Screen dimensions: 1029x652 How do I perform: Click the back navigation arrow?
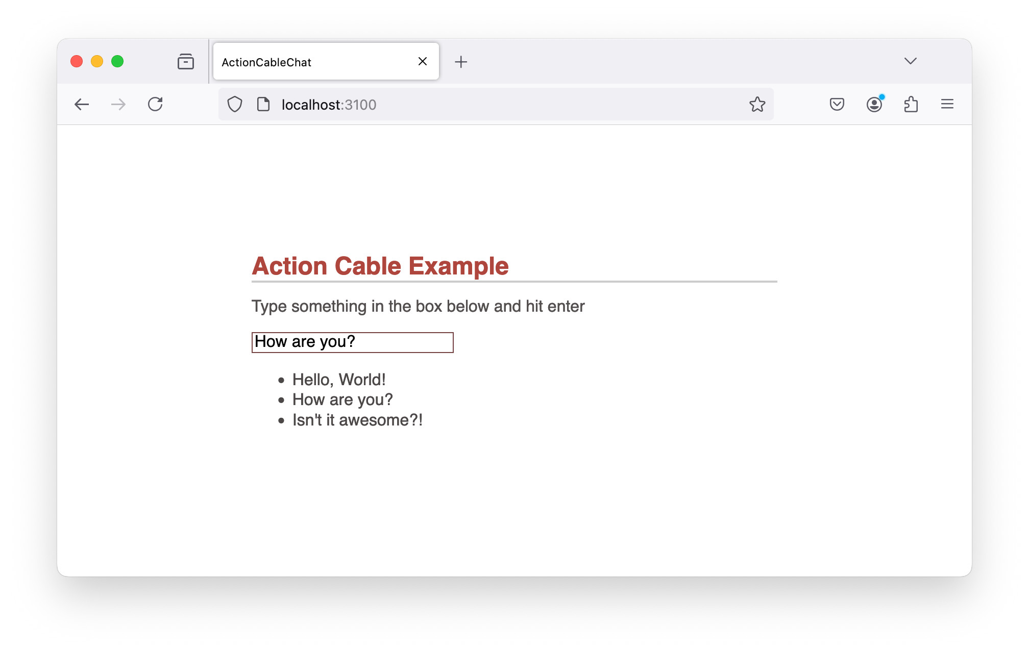coord(82,104)
